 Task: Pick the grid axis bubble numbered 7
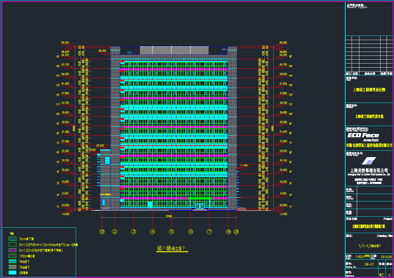(x=210, y=232)
